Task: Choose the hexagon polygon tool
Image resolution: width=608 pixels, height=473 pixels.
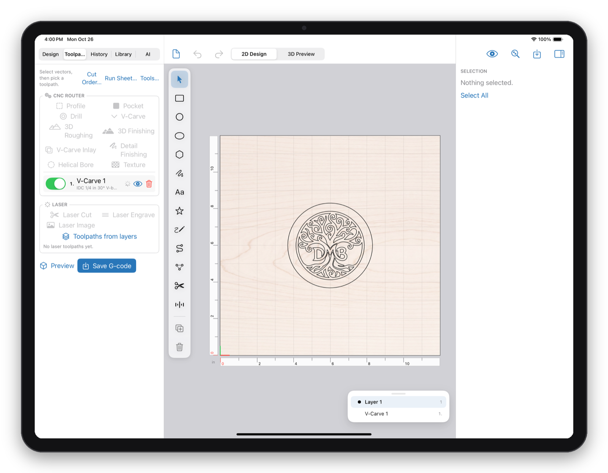Action: pos(179,155)
